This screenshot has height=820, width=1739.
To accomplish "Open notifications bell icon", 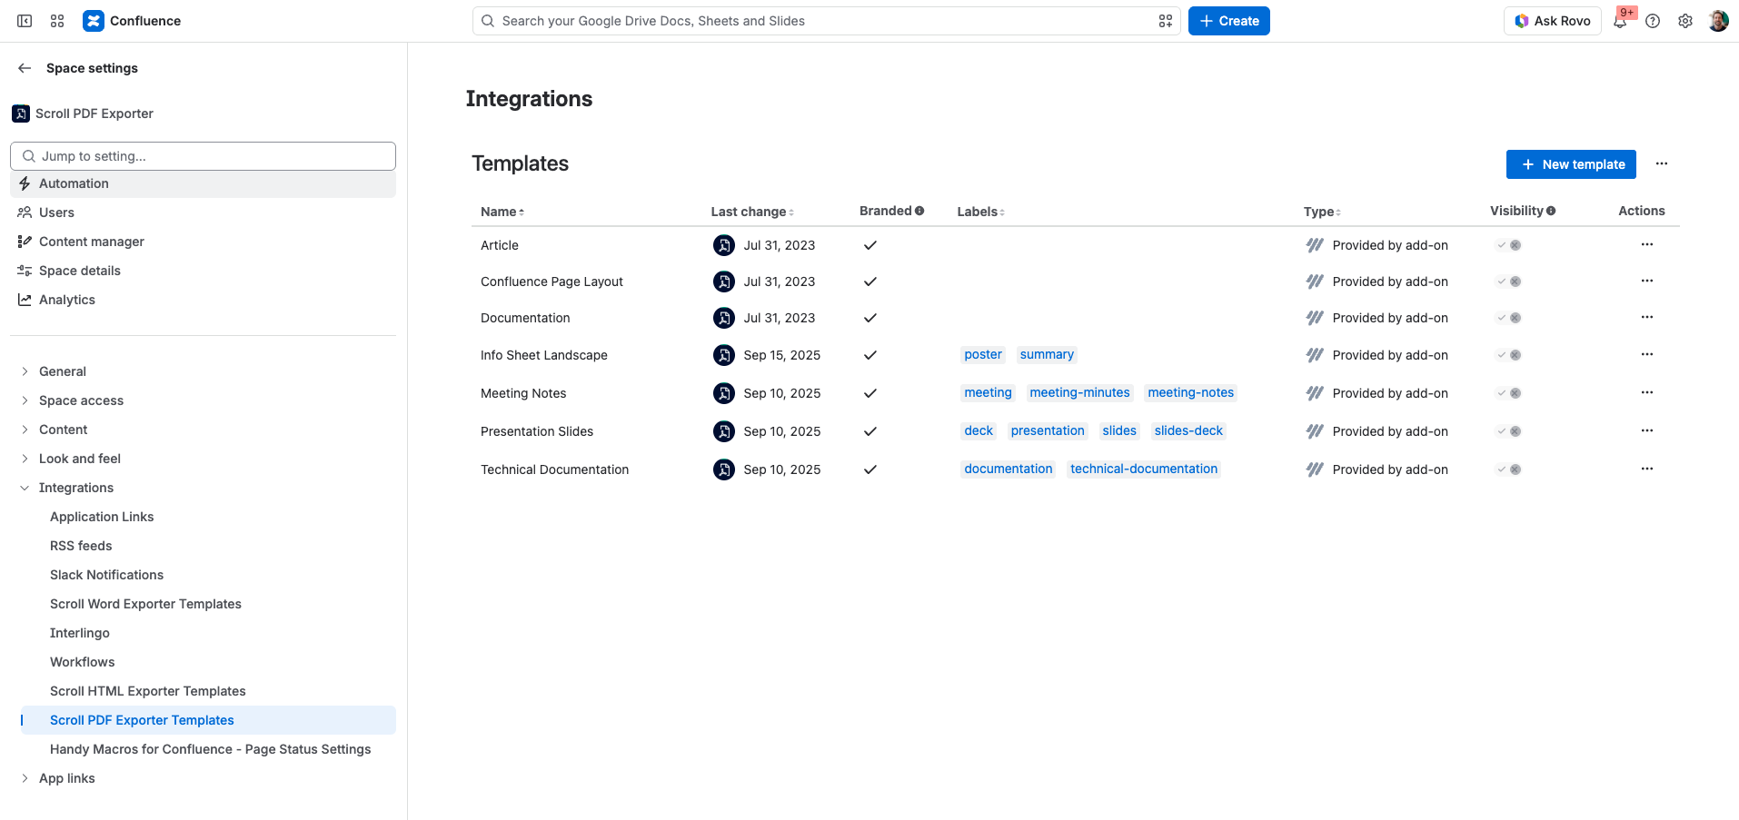I will pos(1620,21).
